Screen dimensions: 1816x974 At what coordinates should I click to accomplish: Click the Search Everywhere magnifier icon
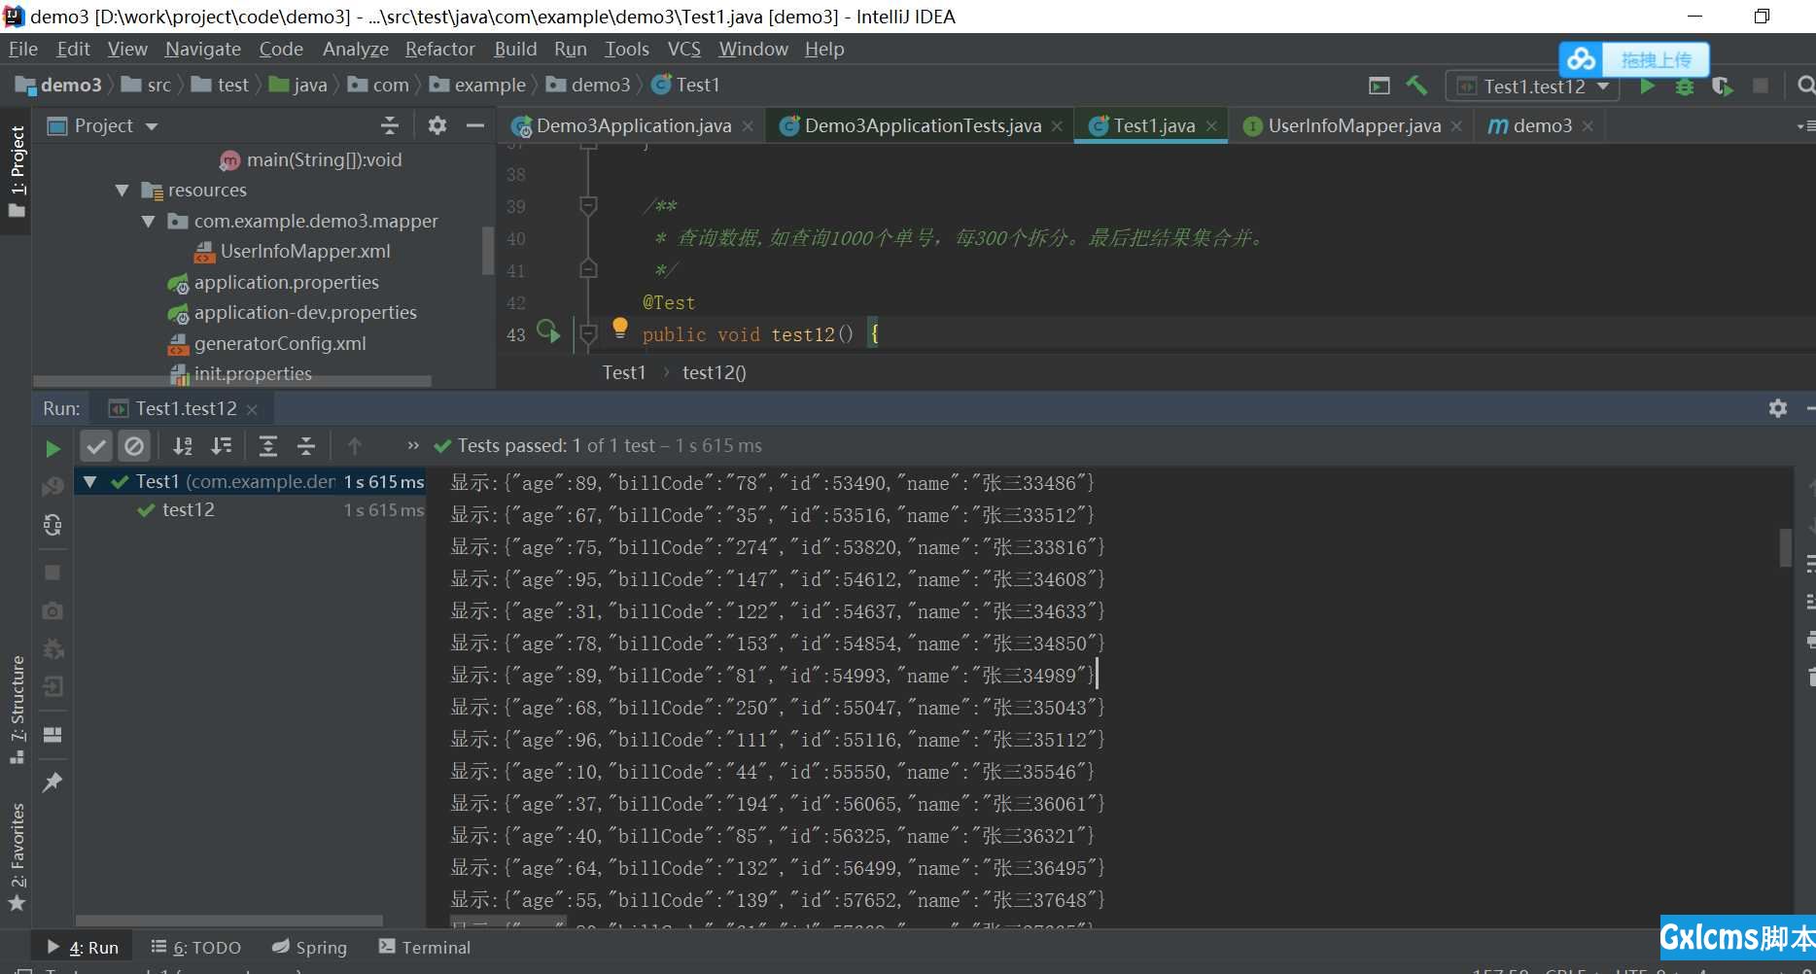tap(1805, 86)
